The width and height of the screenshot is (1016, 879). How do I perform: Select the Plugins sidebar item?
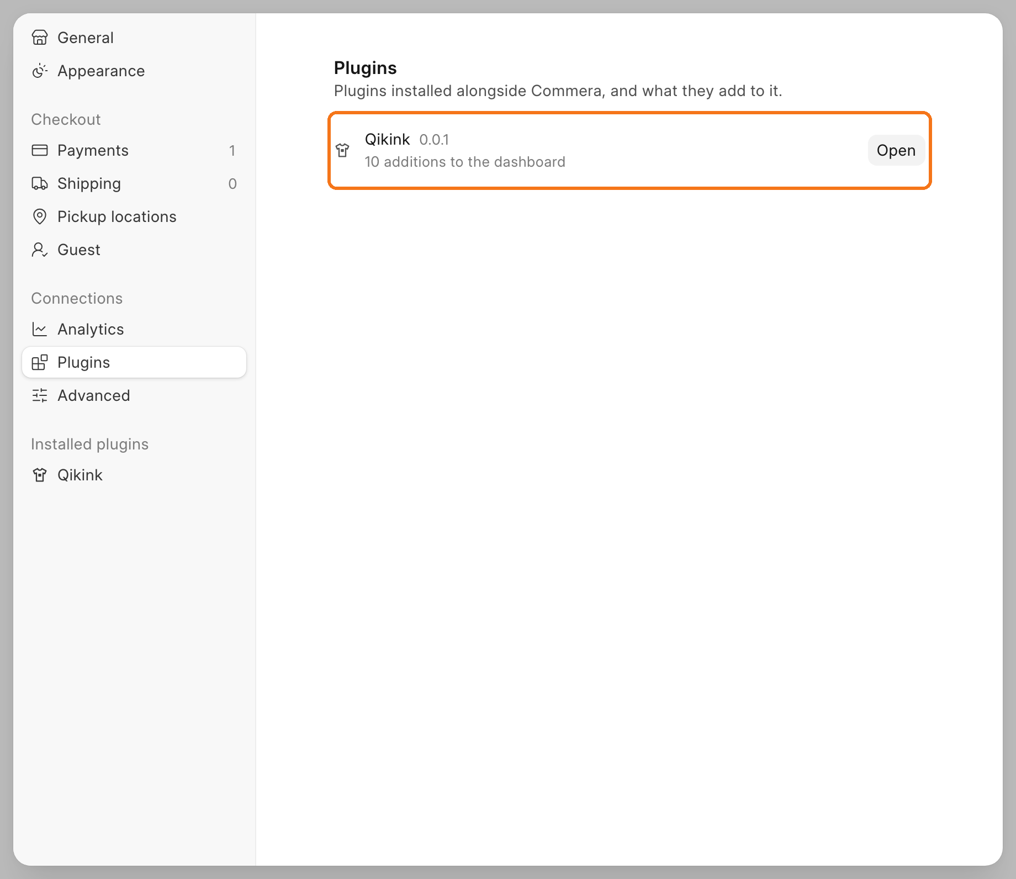tap(134, 362)
